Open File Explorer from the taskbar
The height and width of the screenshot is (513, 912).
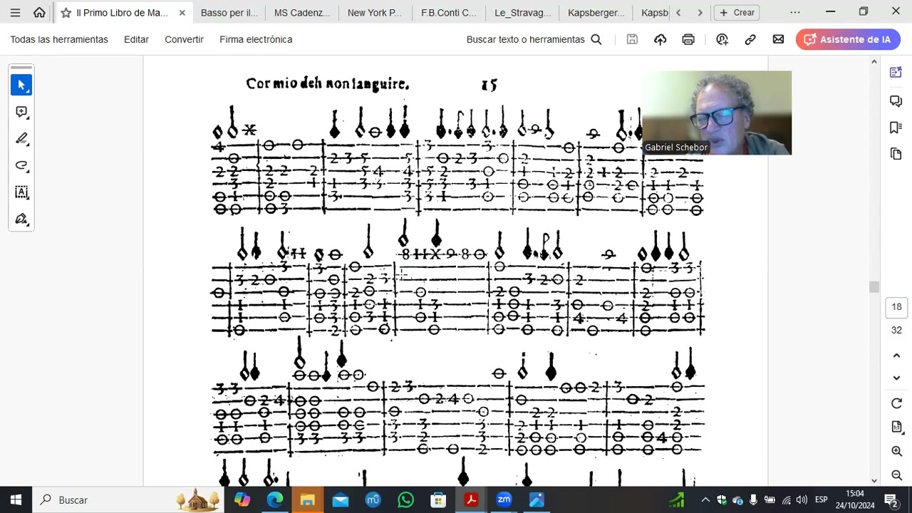click(x=307, y=499)
